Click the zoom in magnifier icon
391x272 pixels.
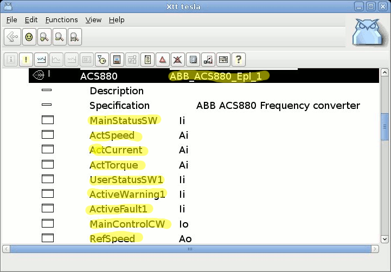click(44, 37)
